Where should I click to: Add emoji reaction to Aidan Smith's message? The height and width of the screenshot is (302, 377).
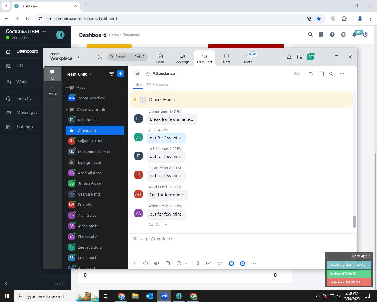[x=158, y=224]
